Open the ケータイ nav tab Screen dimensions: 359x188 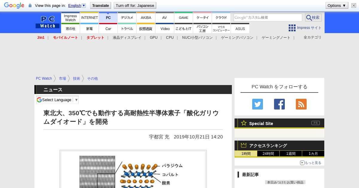click(203, 17)
